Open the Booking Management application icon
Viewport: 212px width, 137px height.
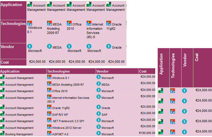click(2, 133)
